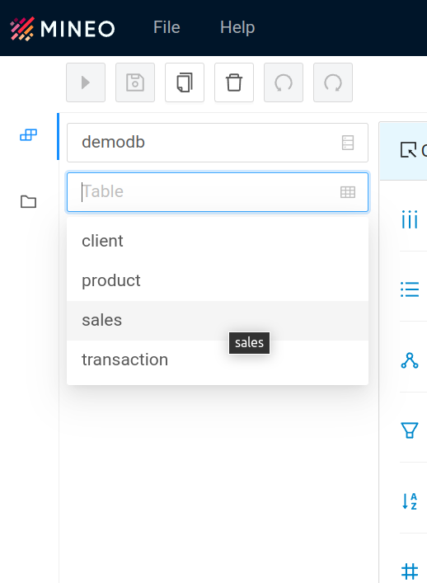Click the save floppy disk icon
The height and width of the screenshot is (583, 427).
point(135,82)
